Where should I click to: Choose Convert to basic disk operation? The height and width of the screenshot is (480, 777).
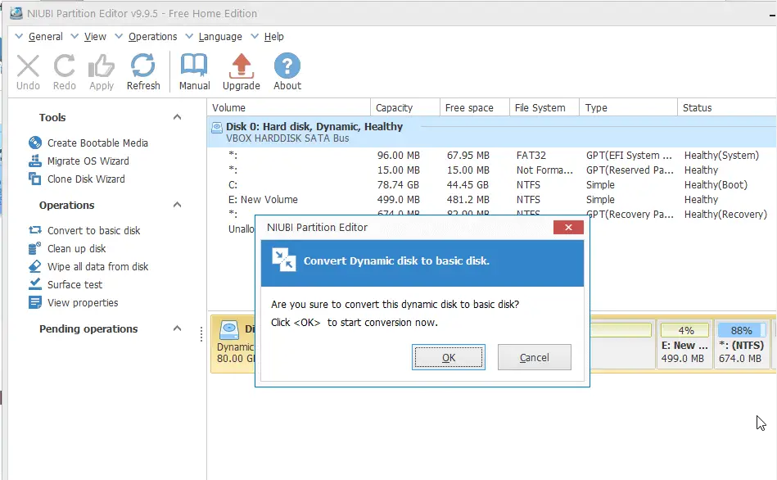[93, 230]
